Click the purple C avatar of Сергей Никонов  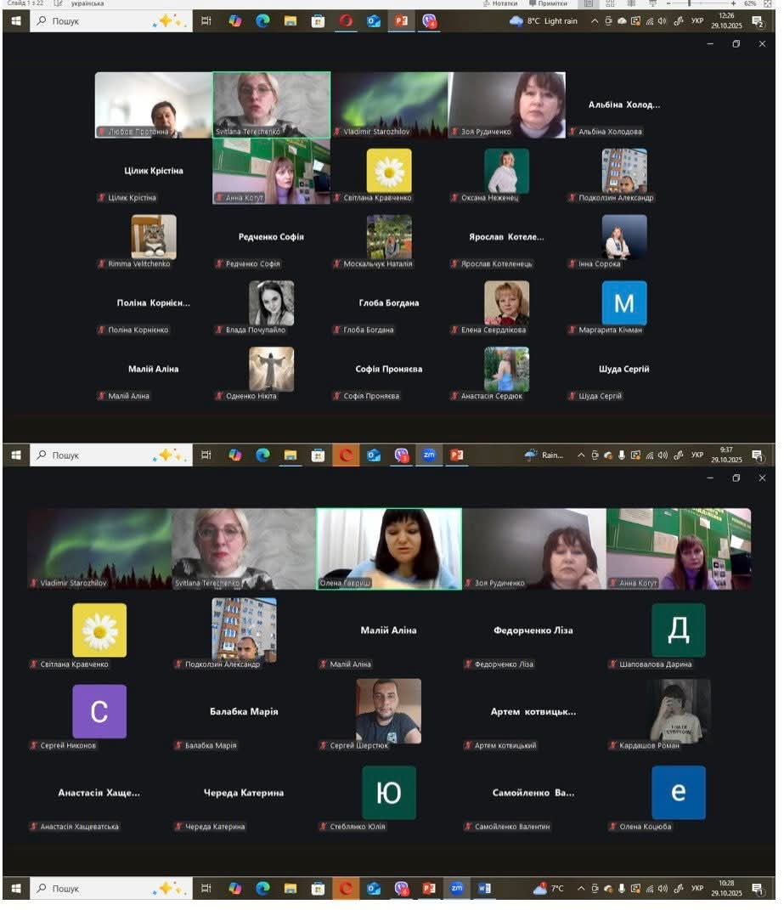(x=99, y=711)
